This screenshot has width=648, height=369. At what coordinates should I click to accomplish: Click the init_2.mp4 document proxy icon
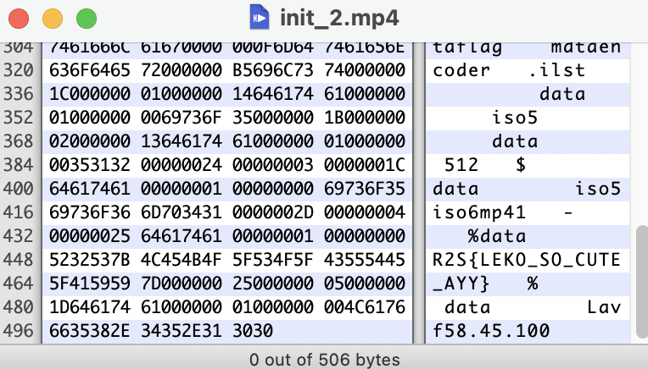(x=260, y=17)
